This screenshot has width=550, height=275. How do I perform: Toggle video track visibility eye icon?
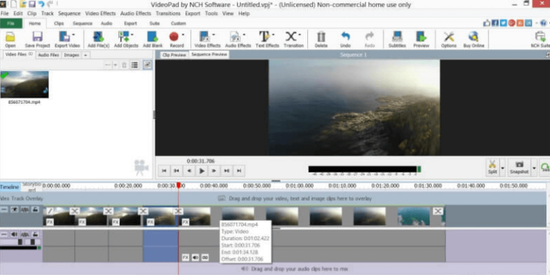click(x=14, y=209)
